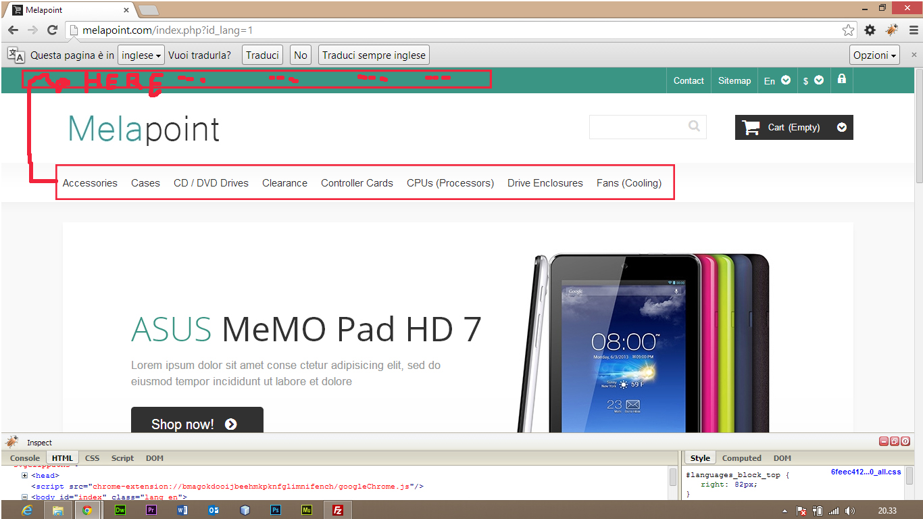Switch to the HTML tab in Firebug
The width and height of the screenshot is (923, 519).
(62, 458)
